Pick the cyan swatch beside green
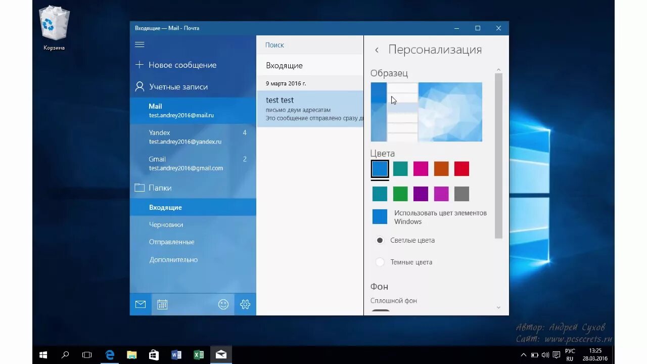The image size is (647, 364). pos(380,194)
